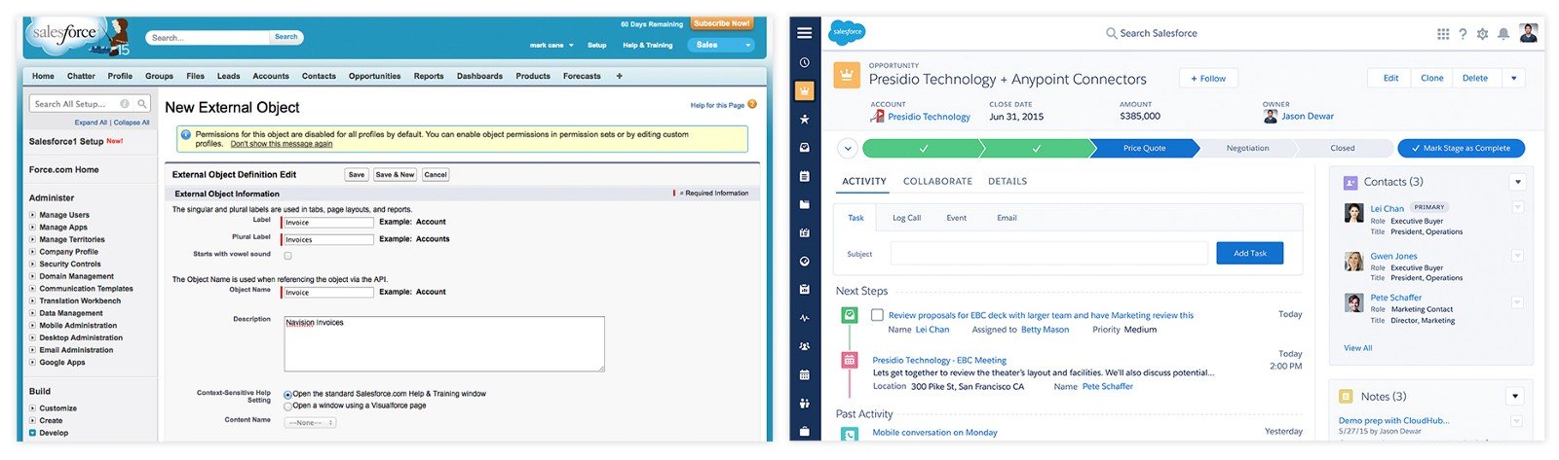Show notifications via the bell icon
Screen dimensions: 1559x460
pos(1503,34)
